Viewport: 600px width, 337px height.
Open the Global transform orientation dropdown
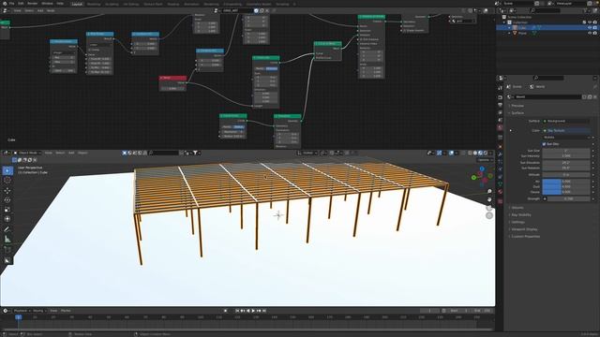(x=307, y=153)
